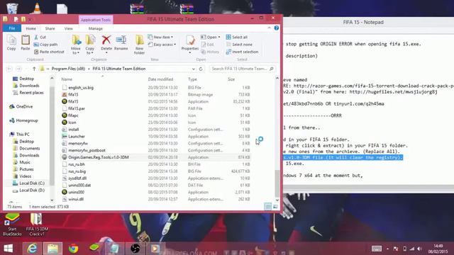Image resolution: width=454 pixels, height=255 pixels.
Task: Click the Paste clipboard icon
Action: pyautogui.click(x=26, y=42)
